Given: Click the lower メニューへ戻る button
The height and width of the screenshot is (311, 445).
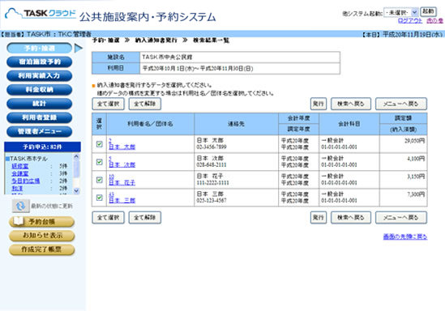Looking at the screenshot, I should coord(401,218).
